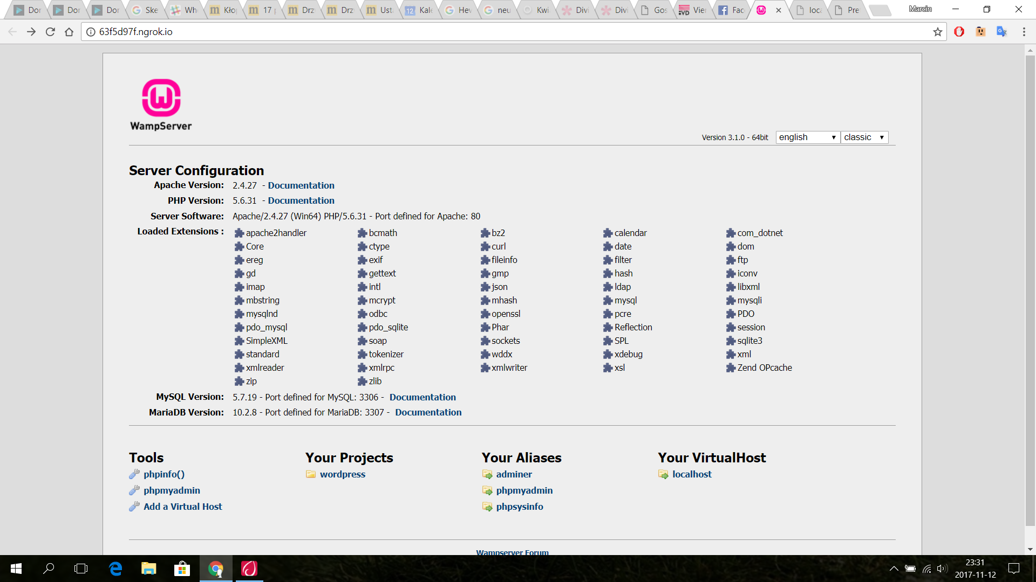This screenshot has width=1036, height=582.
Task: Click the puzzle icon beside xdebug
Action: pos(608,354)
